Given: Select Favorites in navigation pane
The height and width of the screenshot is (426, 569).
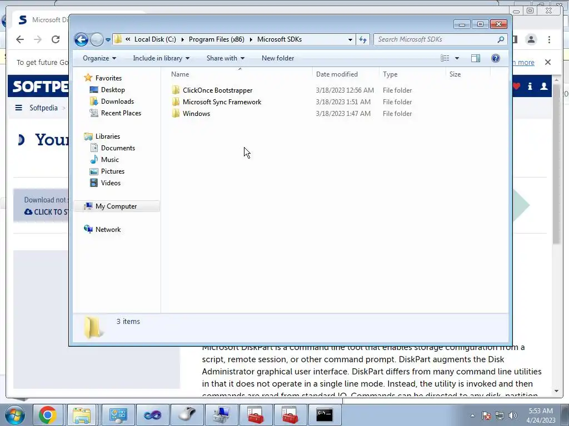Looking at the screenshot, I should point(108,78).
